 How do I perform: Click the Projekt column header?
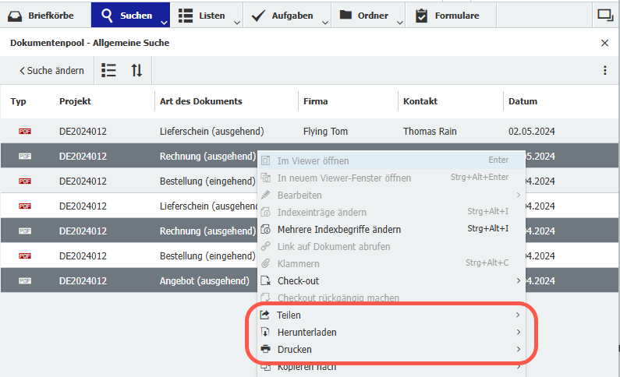pos(75,101)
